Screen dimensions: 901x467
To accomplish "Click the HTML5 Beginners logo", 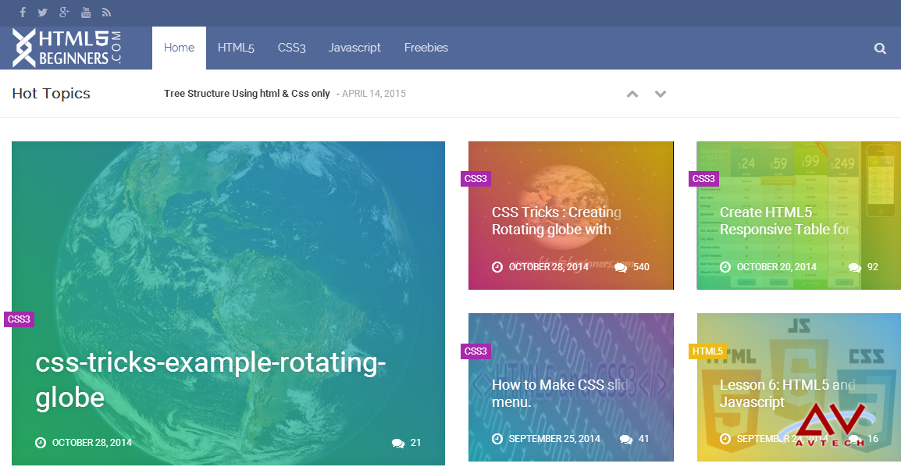I will 66,48.
